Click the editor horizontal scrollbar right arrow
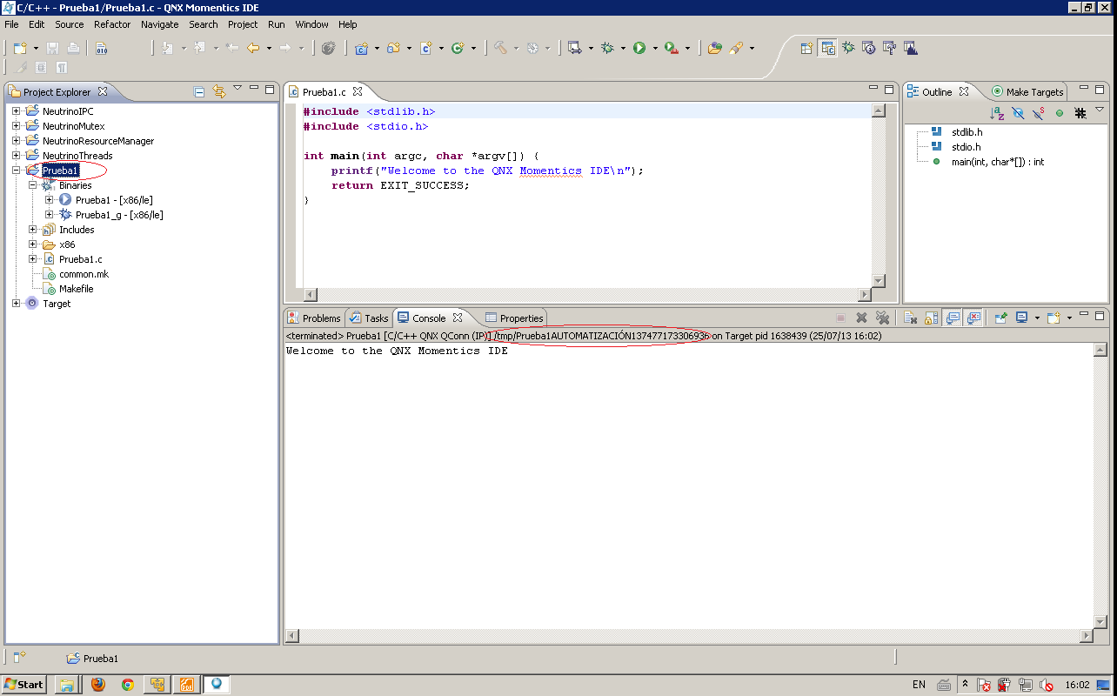Screen dimensions: 1117x696 [864, 295]
